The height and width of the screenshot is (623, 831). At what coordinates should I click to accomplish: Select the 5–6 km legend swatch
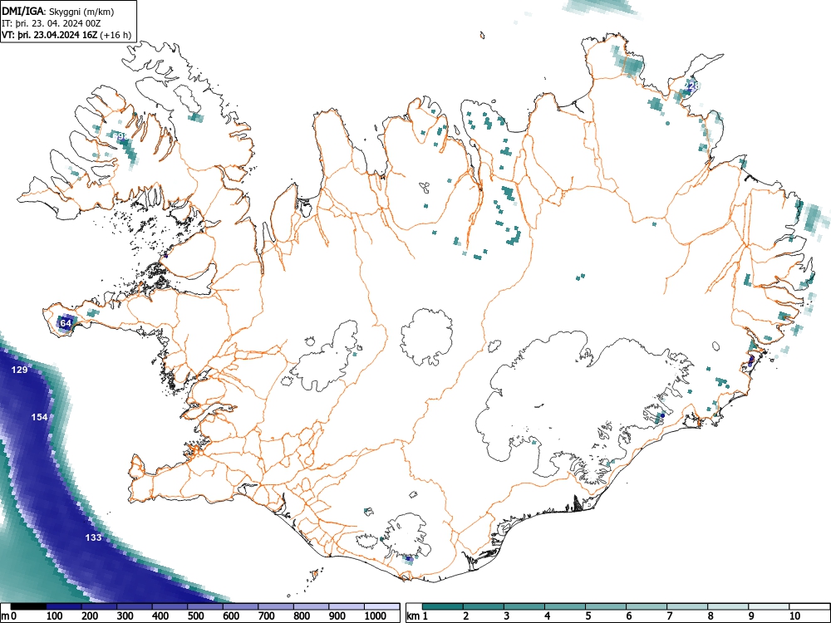(605, 606)
